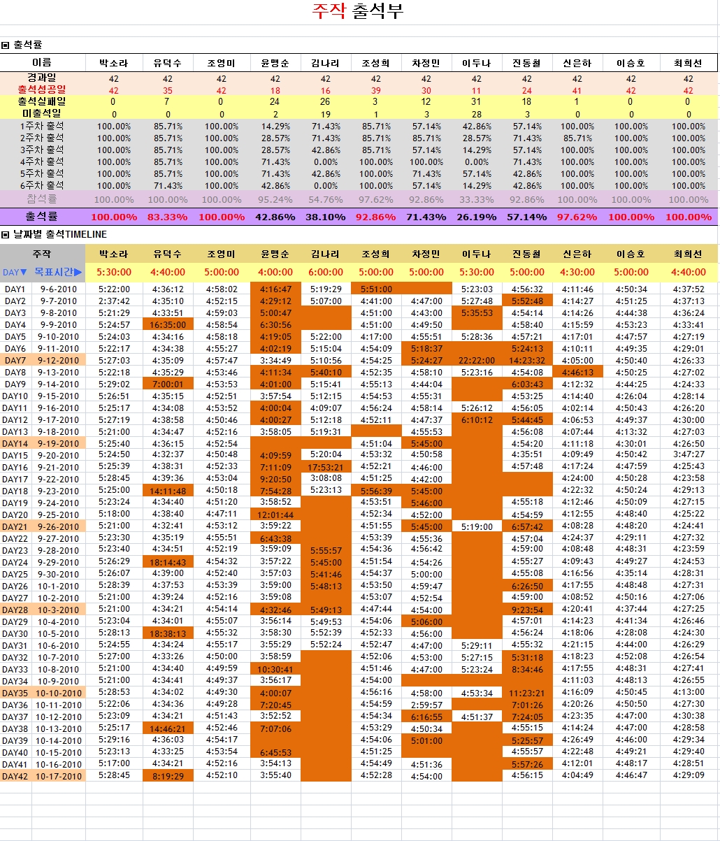
Task: Collapse the 날짜별 출석TIMELINE section box icon
Action: (x=5, y=235)
